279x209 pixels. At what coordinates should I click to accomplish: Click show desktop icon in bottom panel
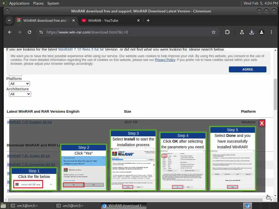coord(3,206)
